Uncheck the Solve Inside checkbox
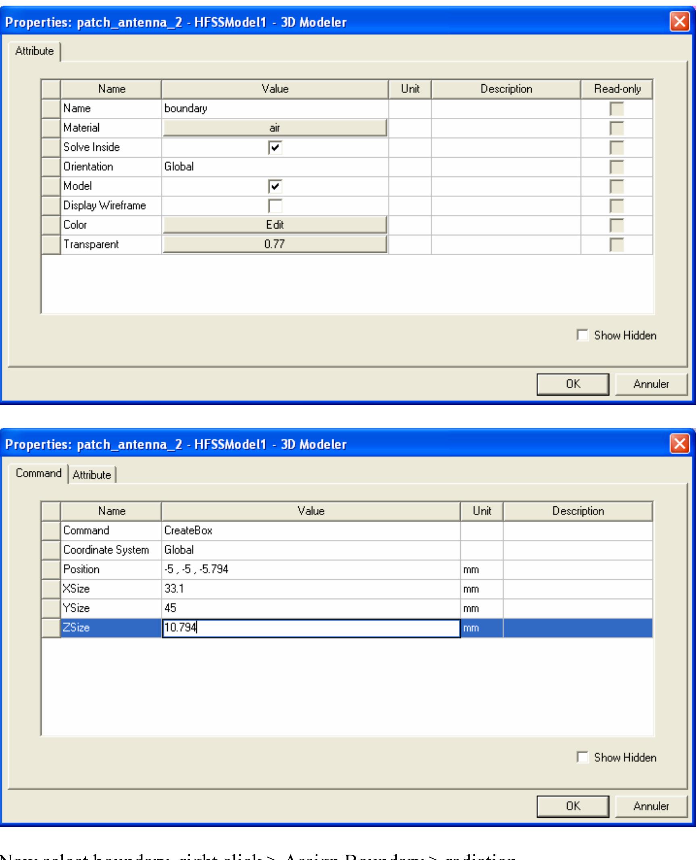 click(x=275, y=147)
